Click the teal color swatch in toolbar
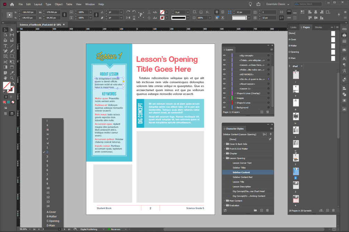Viewport: 349px width, 232px height. click(x=8, y=102)
